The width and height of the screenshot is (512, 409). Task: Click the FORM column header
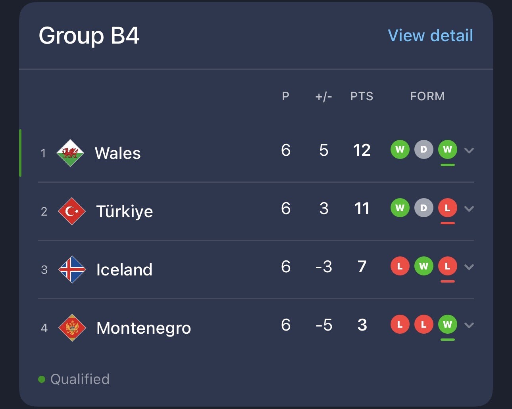pos(427,96)
